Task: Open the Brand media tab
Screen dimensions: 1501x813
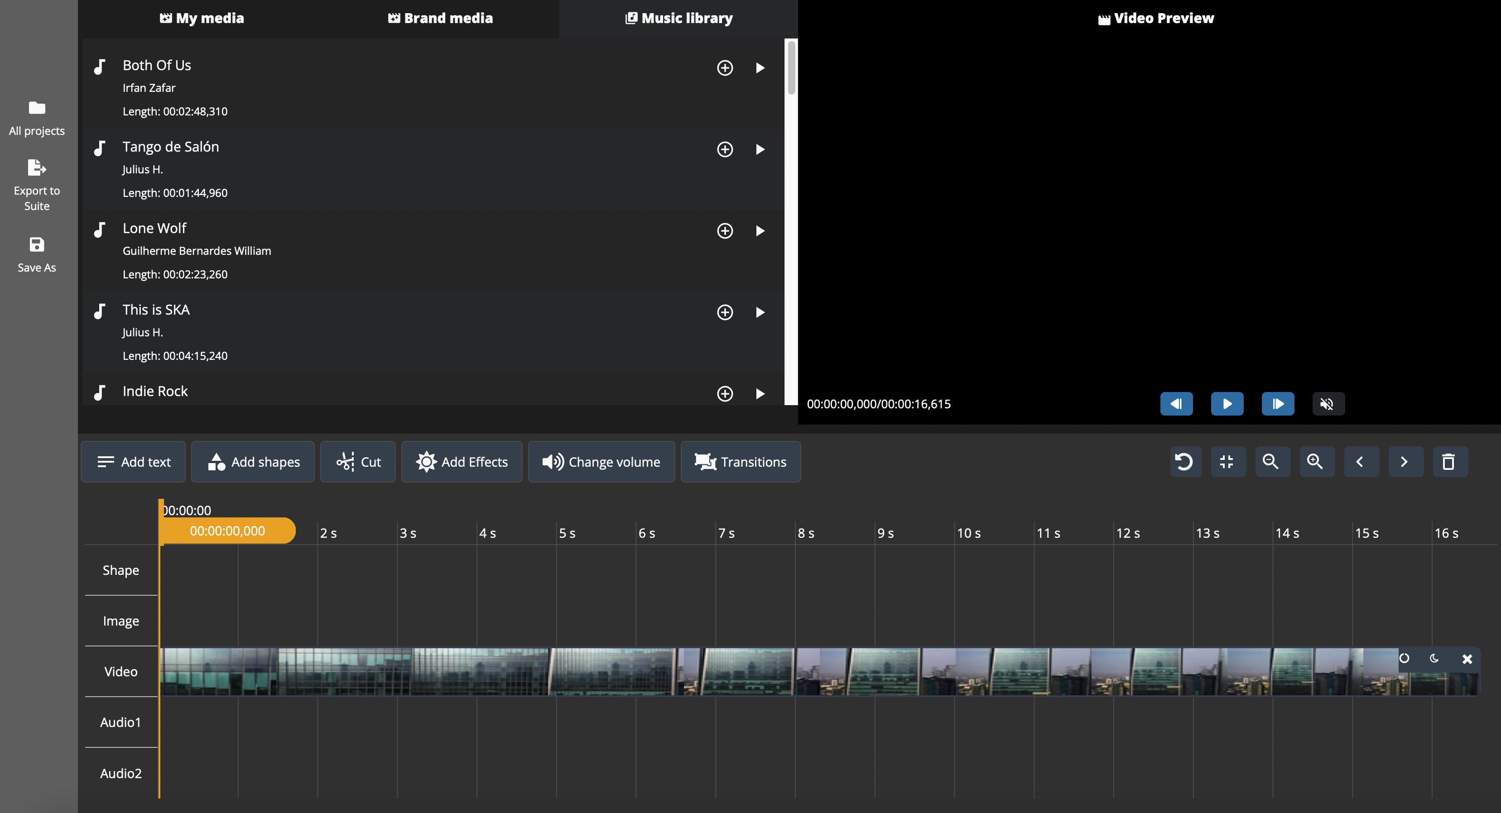Action: (x=441, y=18)
